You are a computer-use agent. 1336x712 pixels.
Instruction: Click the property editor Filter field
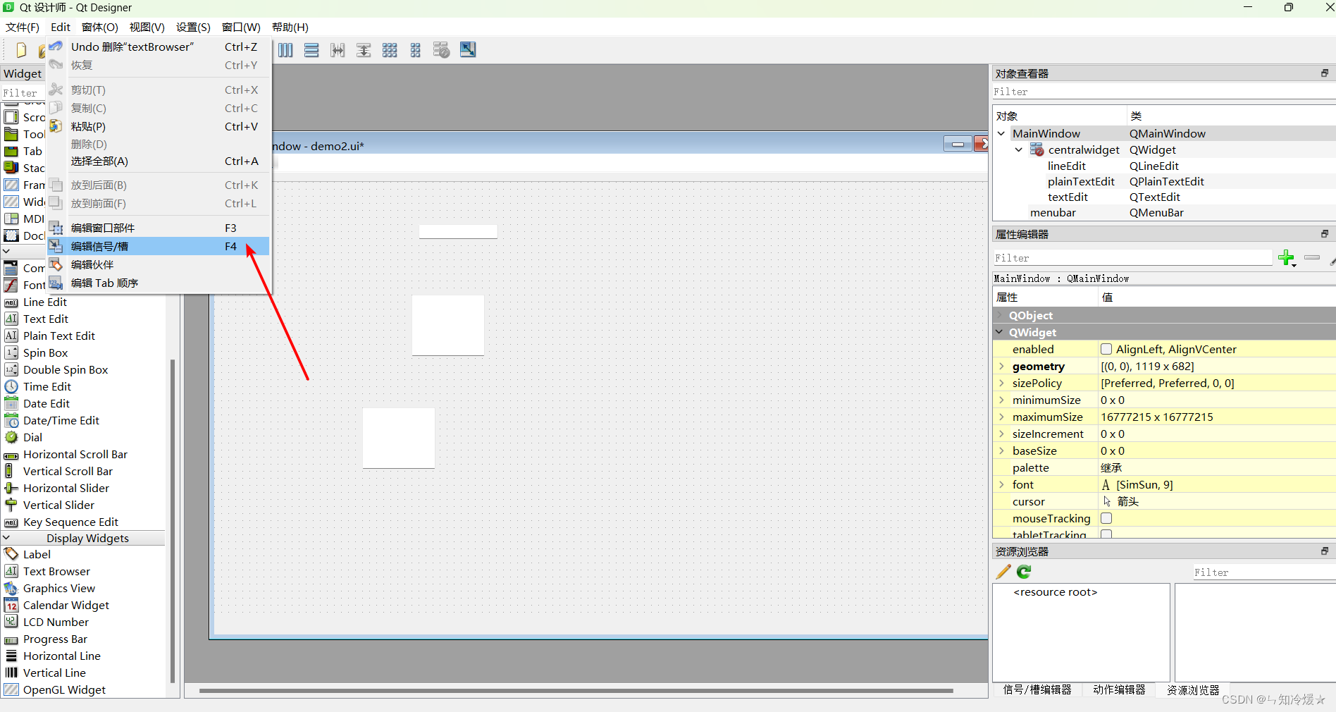[x=1132, y=258]
